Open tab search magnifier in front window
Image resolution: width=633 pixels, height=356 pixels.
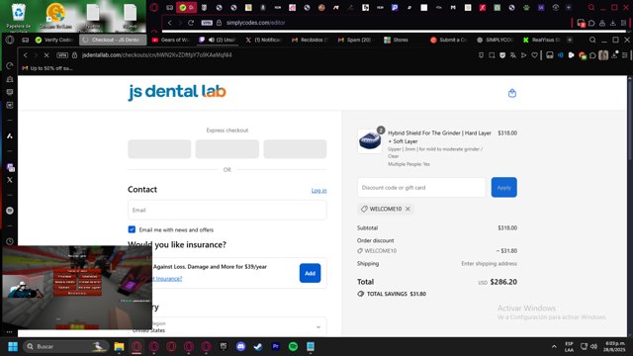pyautogui.click(x=592, y=40)
